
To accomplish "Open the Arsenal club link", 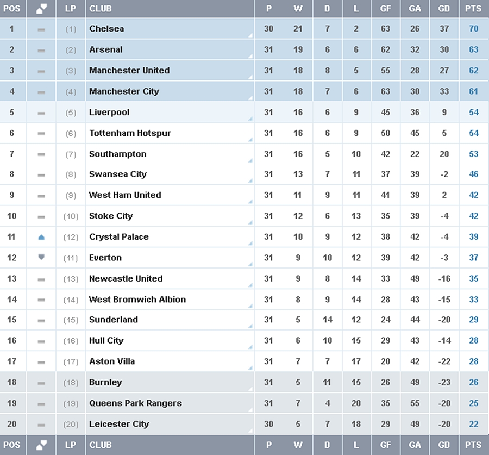I will coord(106,49).
